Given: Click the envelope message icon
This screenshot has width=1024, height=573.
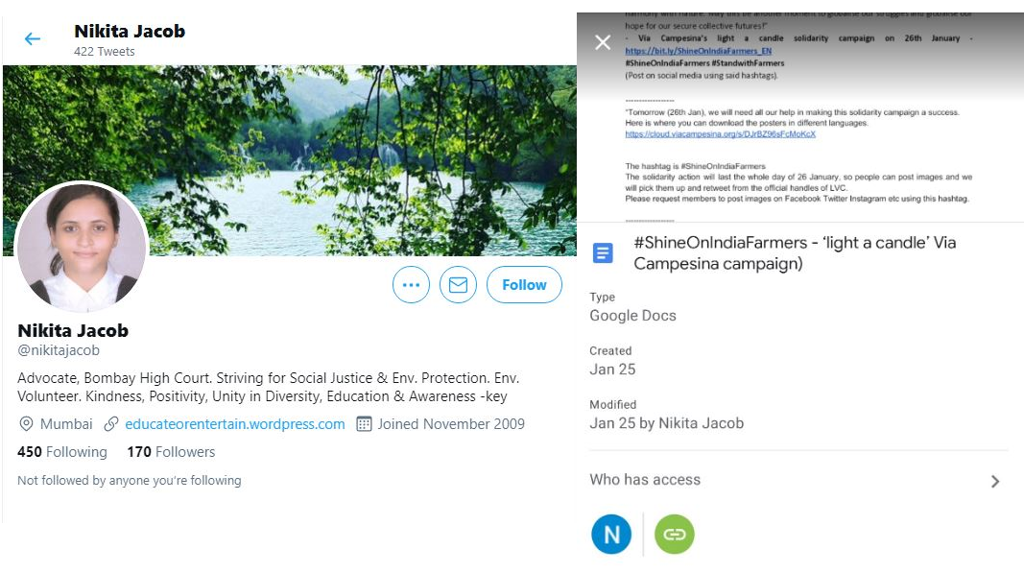Looking at the screenshot, I should [x=458, y=285].
